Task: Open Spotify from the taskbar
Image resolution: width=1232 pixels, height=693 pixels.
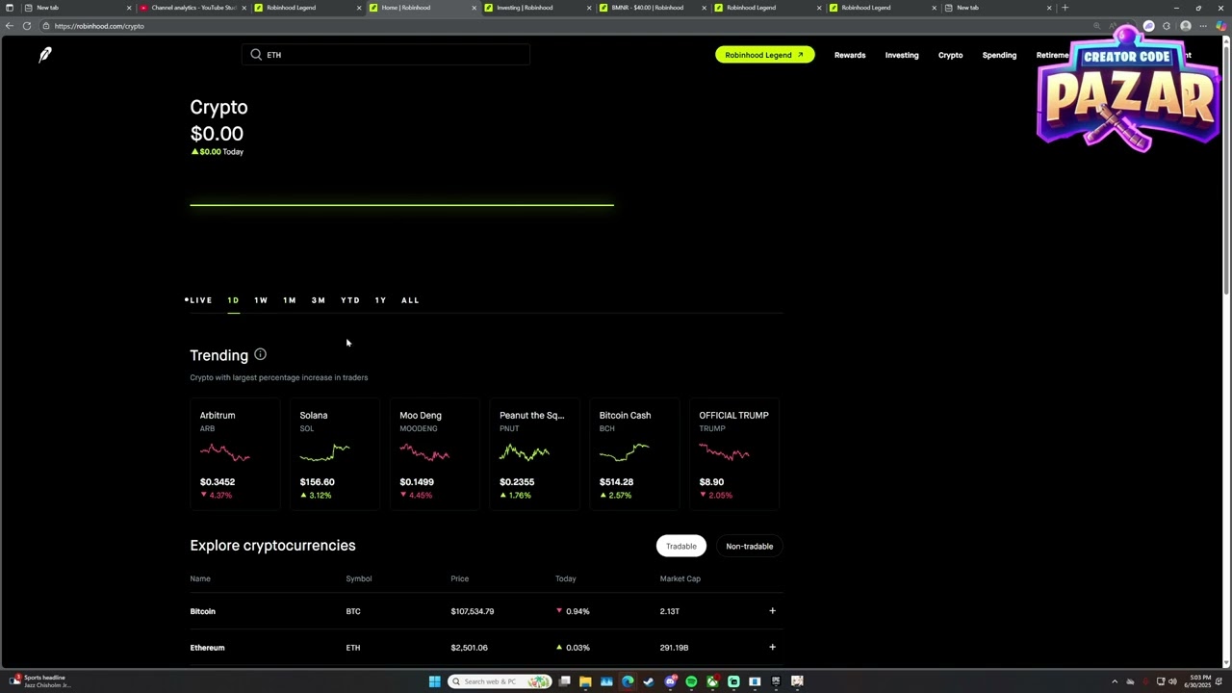Action: point(691,681)
